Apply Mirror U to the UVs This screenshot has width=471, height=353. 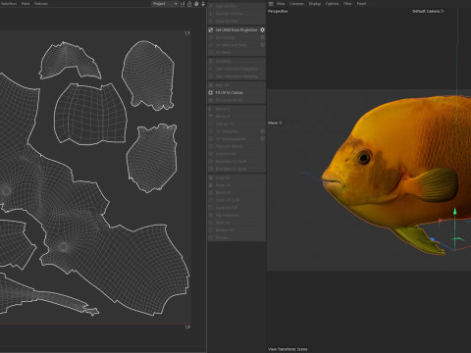point(236,109)
